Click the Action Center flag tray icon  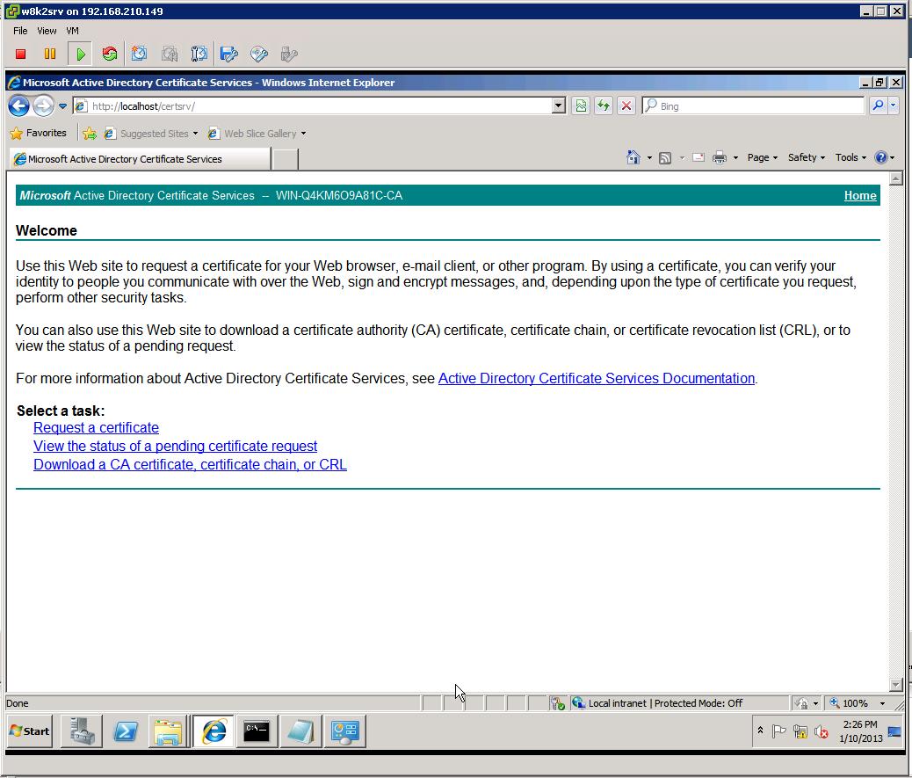click(778, 731)
